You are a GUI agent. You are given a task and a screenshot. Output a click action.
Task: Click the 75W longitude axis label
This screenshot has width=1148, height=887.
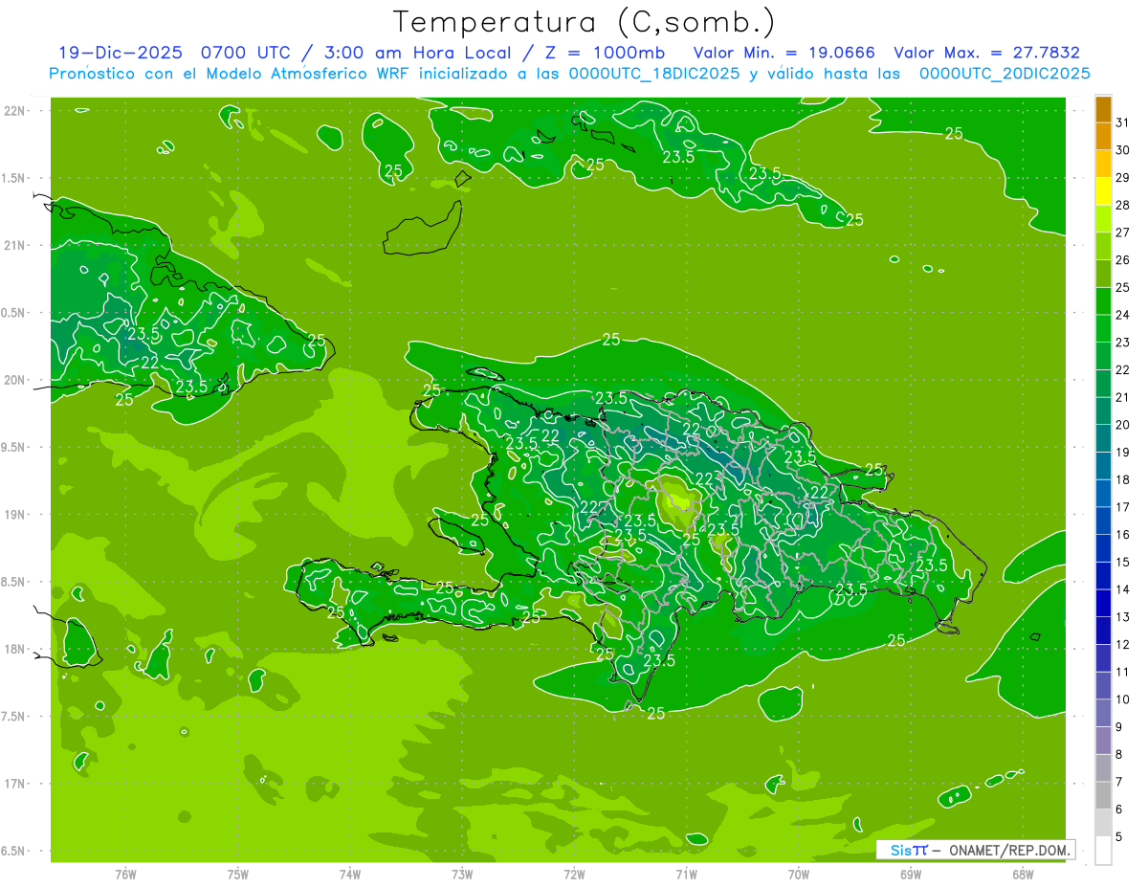238,873
